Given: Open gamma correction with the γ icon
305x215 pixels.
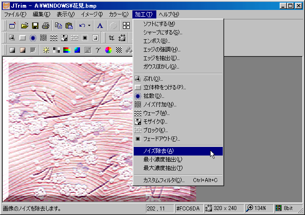Looking at the screenshot, I should tap(98, 50).
